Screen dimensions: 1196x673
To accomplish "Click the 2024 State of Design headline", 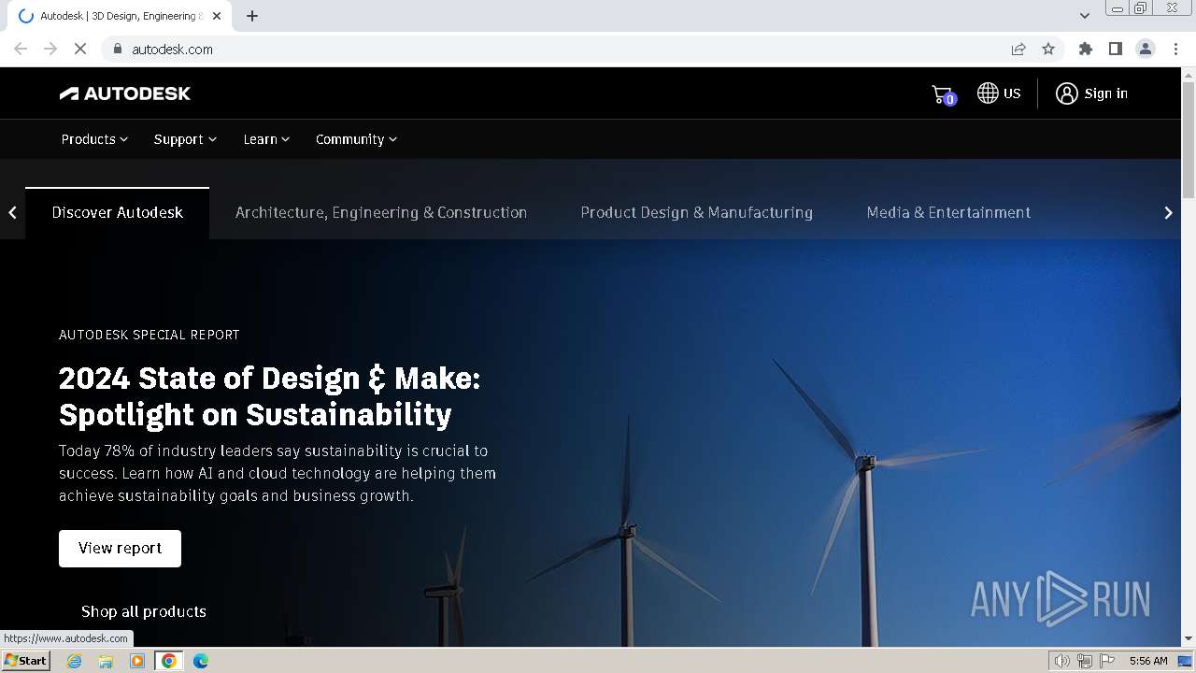I will coord(270,396).
